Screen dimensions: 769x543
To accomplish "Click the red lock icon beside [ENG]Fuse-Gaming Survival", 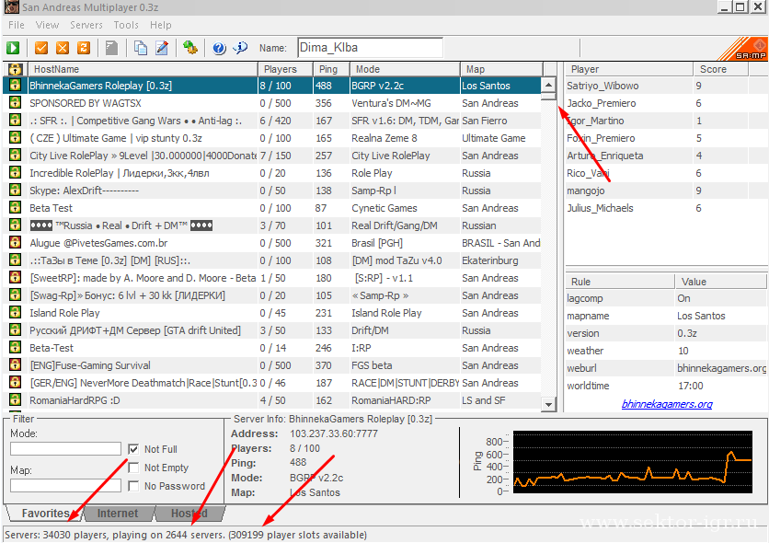I will 16,365.
